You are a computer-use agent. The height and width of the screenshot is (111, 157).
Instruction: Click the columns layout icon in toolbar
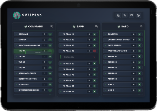point(132,15)
